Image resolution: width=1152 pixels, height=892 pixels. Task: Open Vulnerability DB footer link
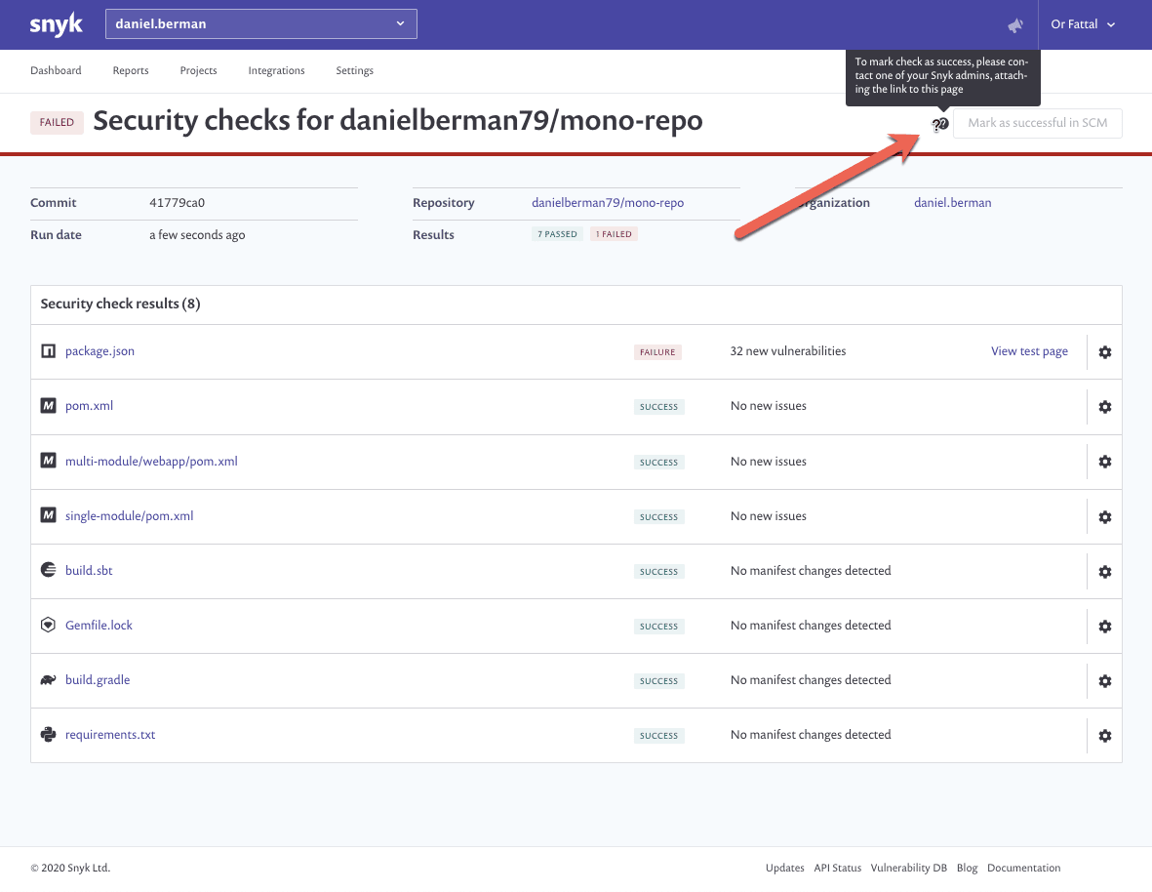pyautogui.click(x=909, y=868)
